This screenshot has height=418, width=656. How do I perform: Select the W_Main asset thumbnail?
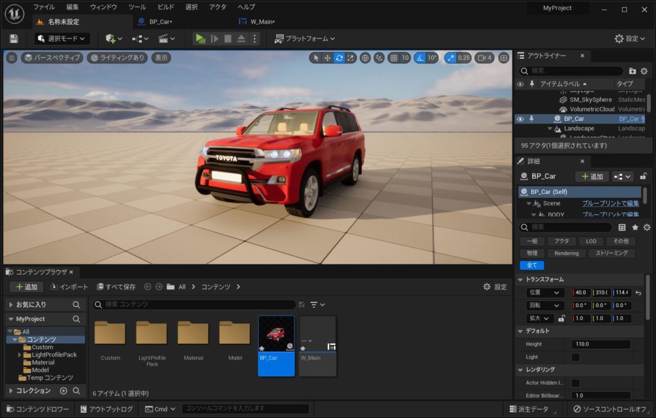(318, 346)
